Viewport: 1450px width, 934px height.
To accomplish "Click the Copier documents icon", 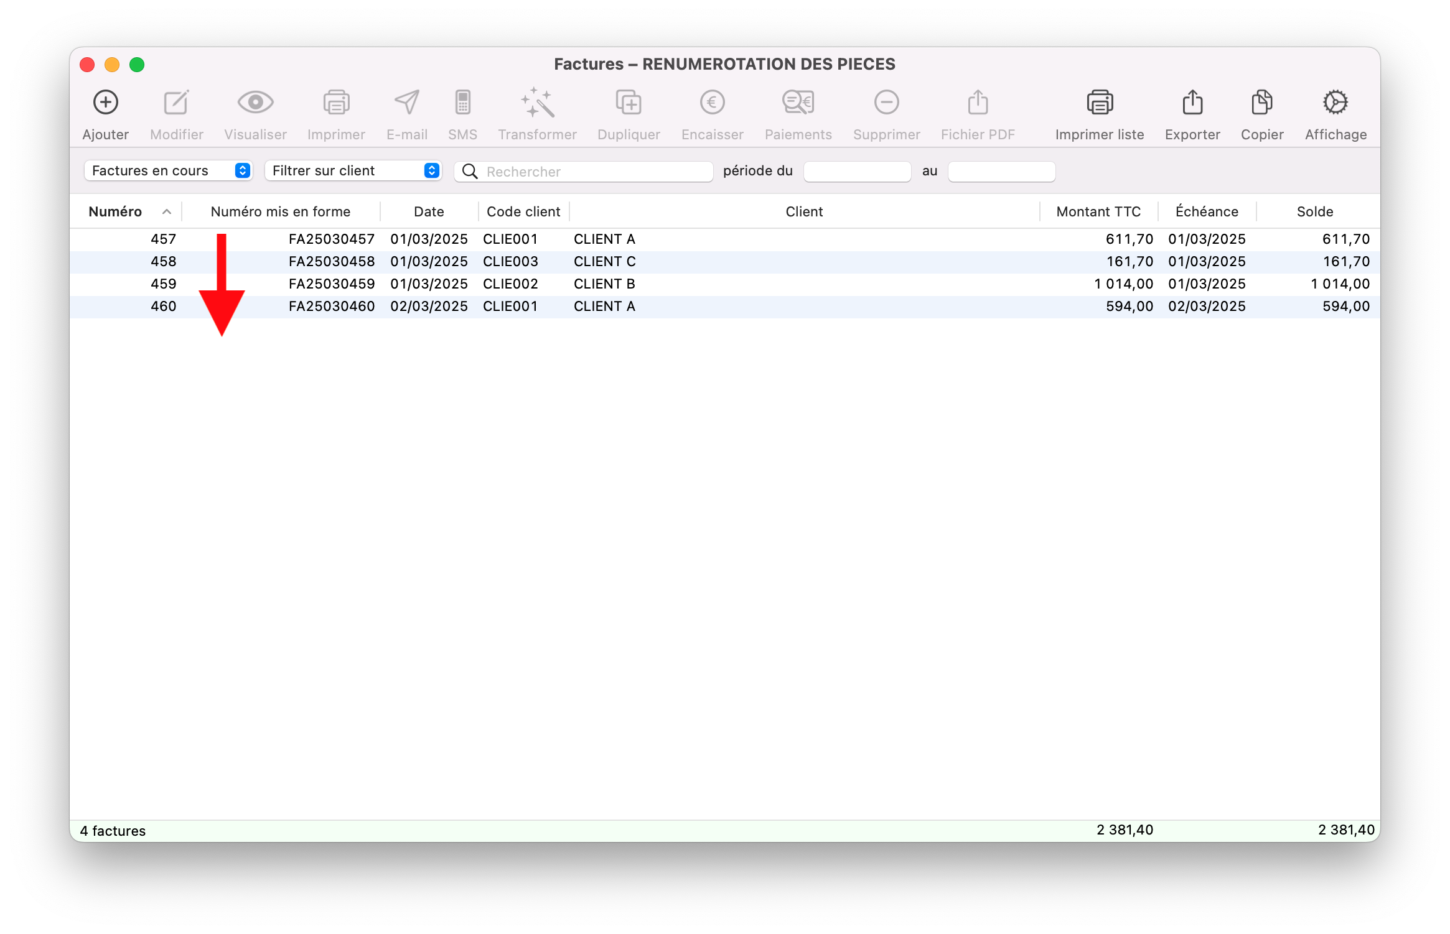I will pos(1262,103).
